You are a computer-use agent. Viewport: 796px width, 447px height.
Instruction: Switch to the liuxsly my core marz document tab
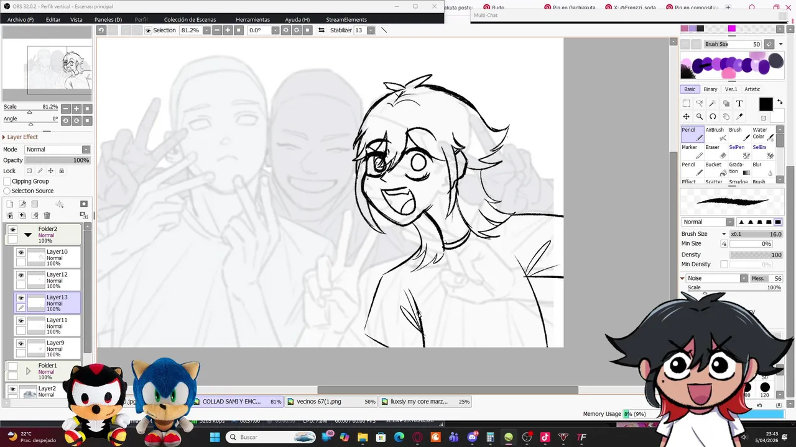click(x=425, y=402)
